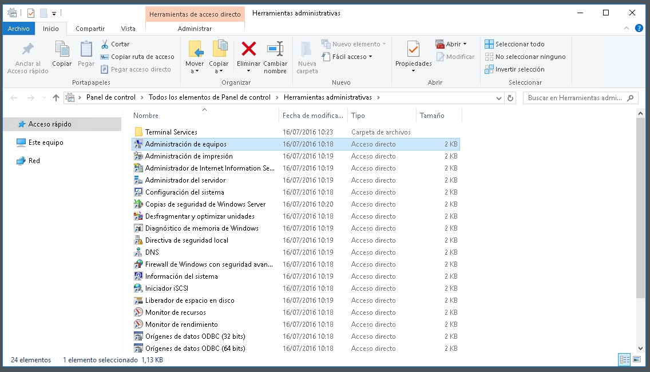Click the Refresh button in address bar

(511, 98)
